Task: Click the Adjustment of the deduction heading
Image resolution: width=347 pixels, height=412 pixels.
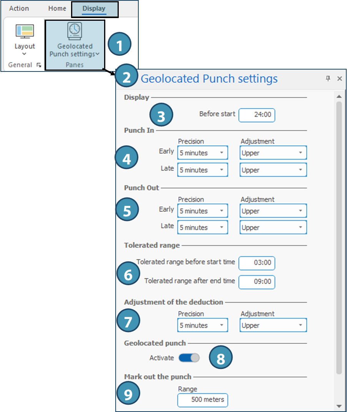Action: (173, 302)
